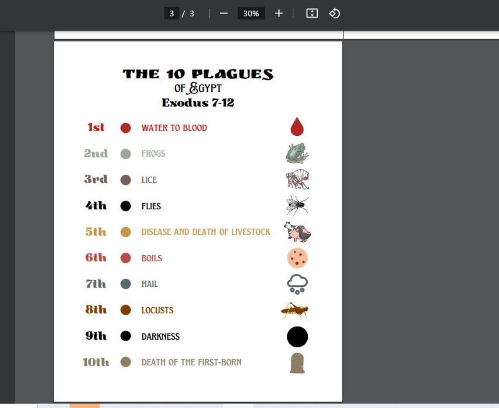Click the fit-to-page icon in the toolbar
Screen dimensions: 499x408
[x=311, y=13]
